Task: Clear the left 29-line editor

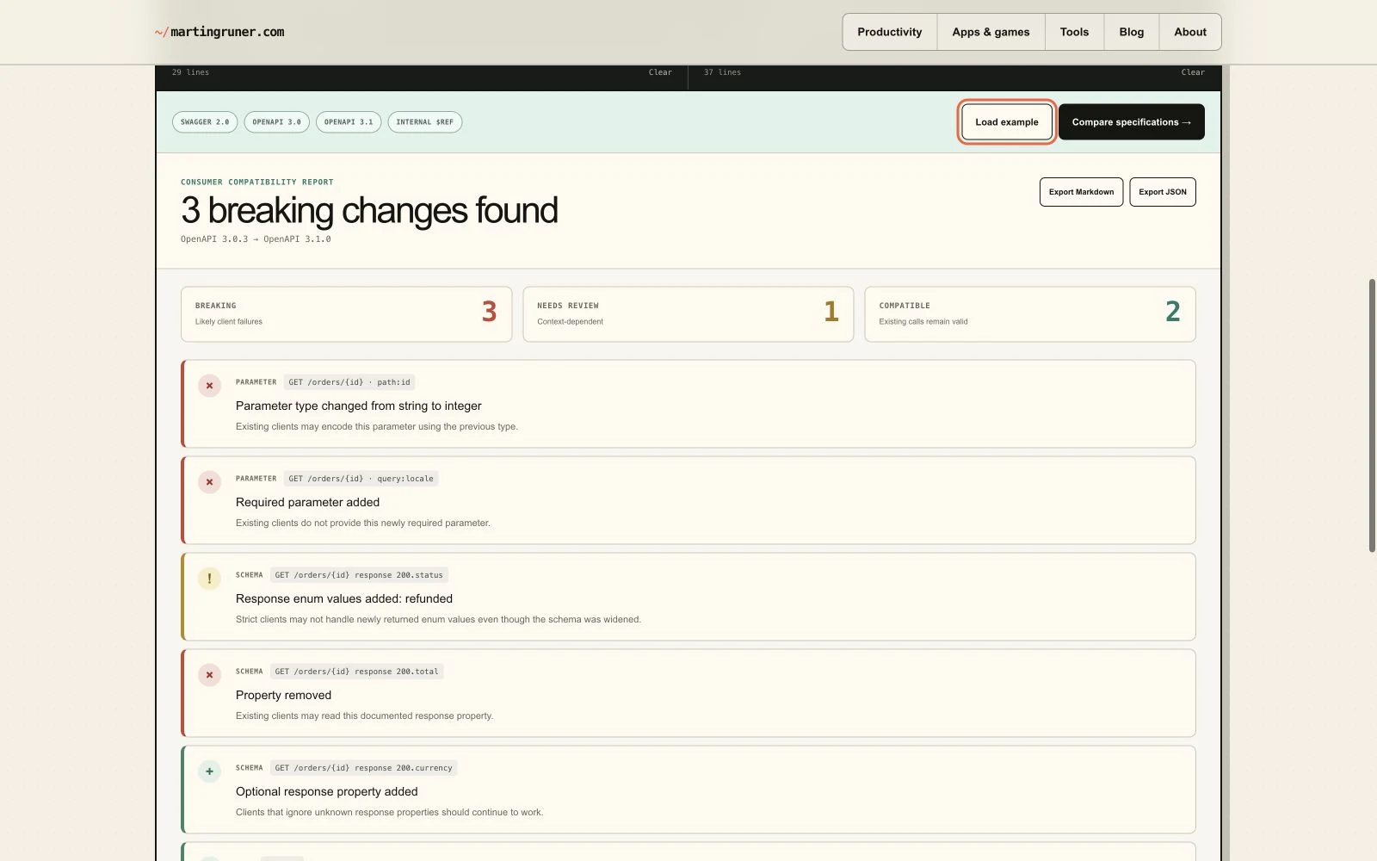Action: click(660, 72)
